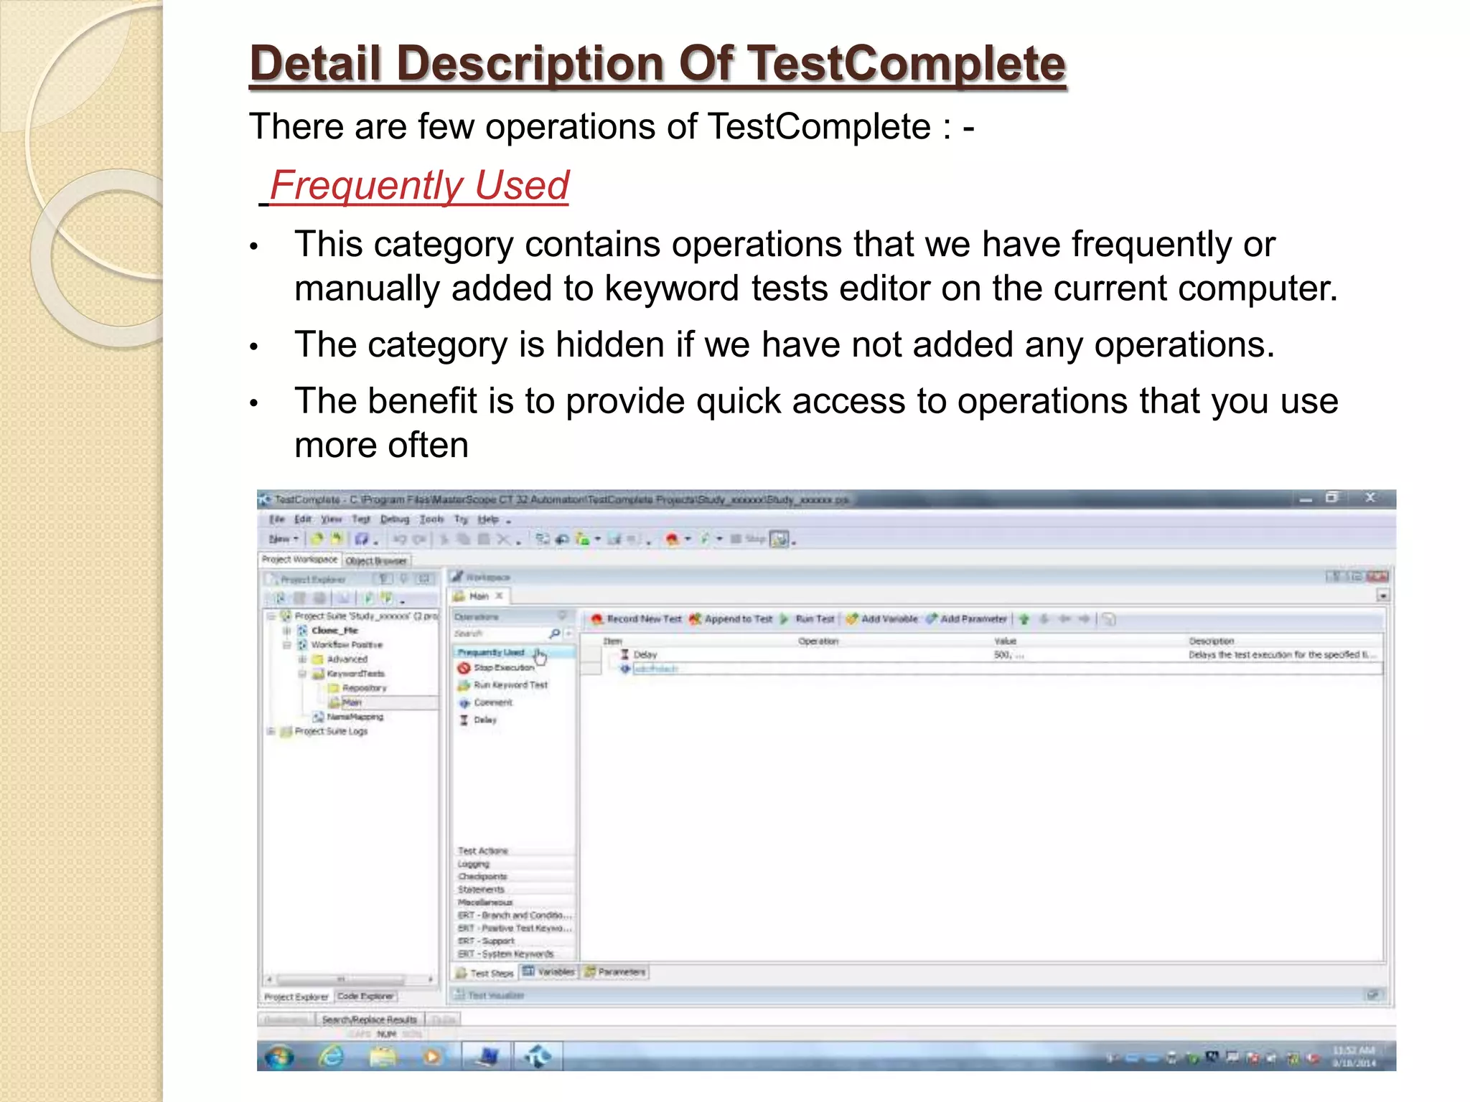
Task: Click the Record New Test button
Action: [x=637, y=619]
